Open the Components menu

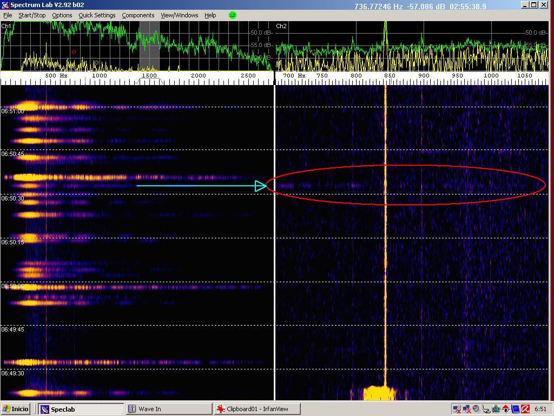coord(138,15)
